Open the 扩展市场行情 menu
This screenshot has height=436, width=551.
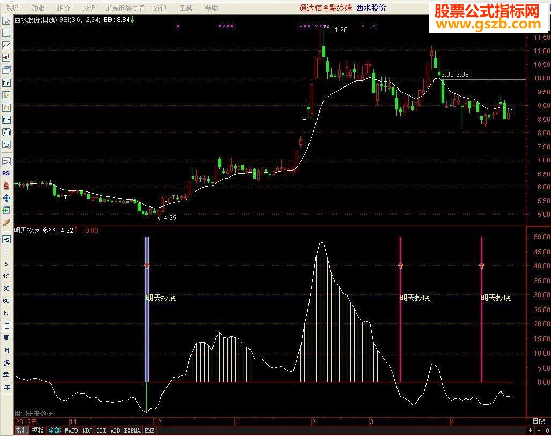pyautogui.click(x=125, y=8)
